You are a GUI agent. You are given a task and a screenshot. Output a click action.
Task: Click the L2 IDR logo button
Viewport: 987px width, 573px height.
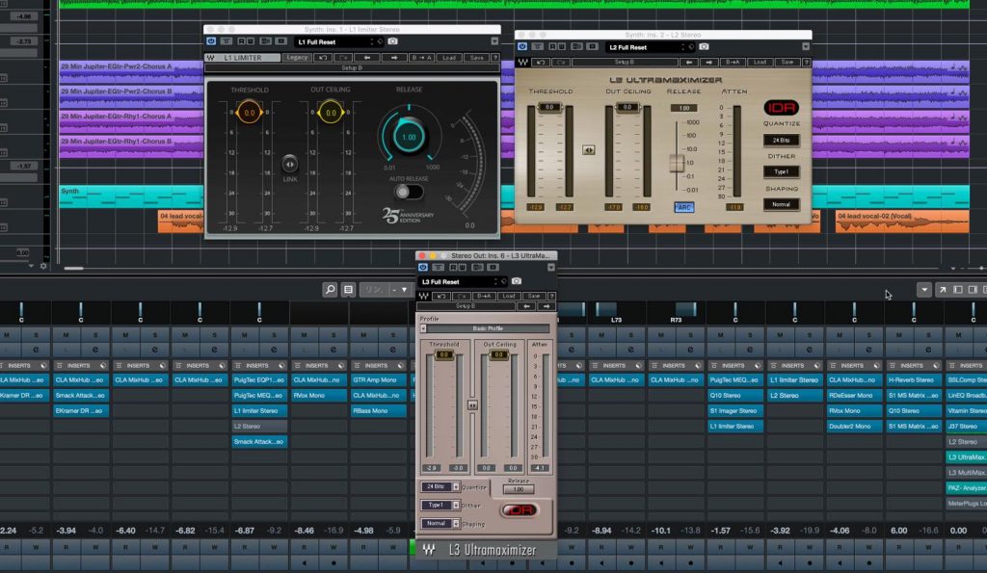pos(781,107)
